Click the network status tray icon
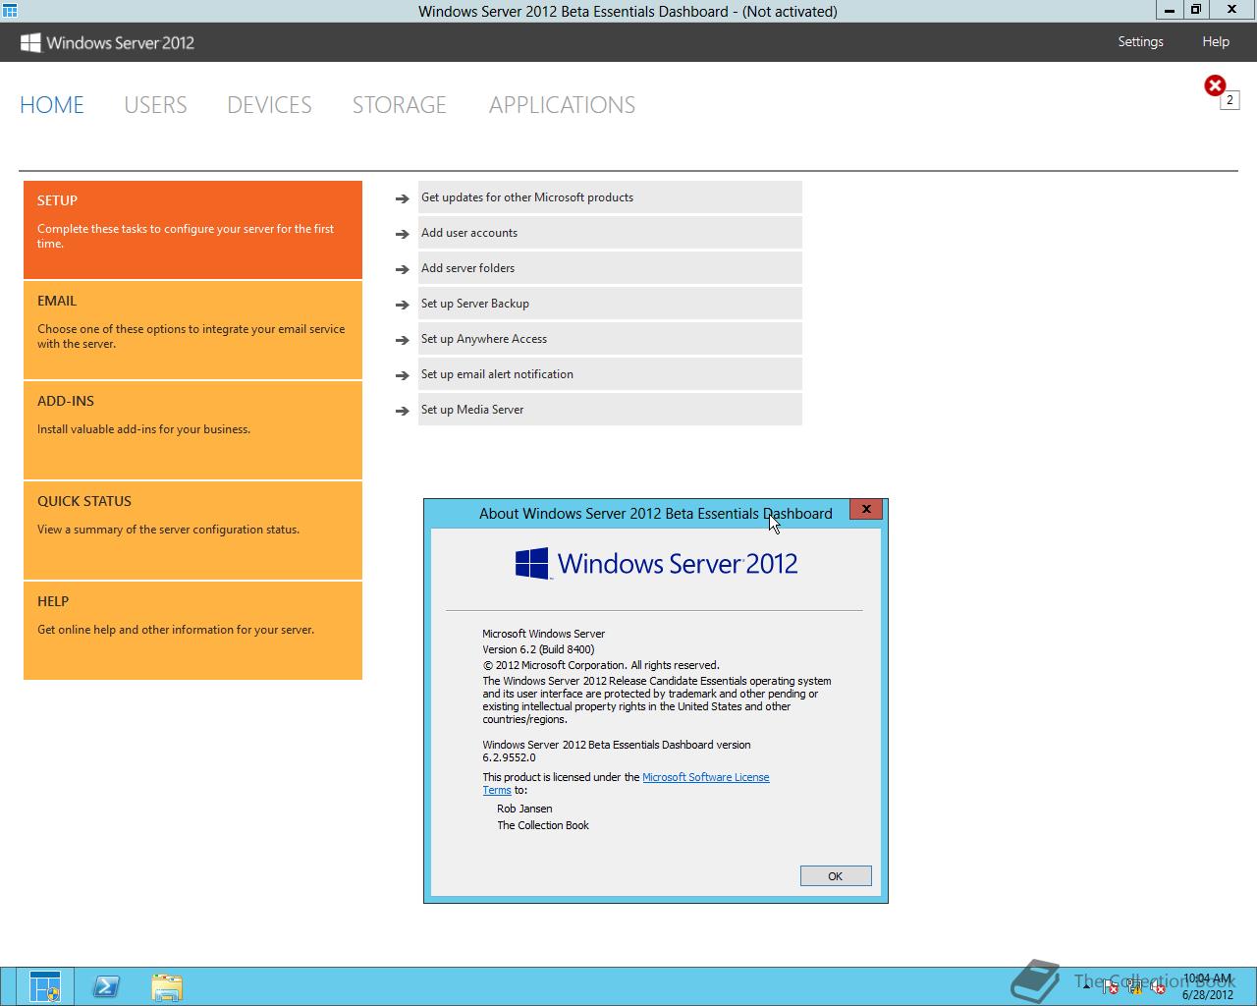The image size is (1257, 1006). coord(1135,987)
